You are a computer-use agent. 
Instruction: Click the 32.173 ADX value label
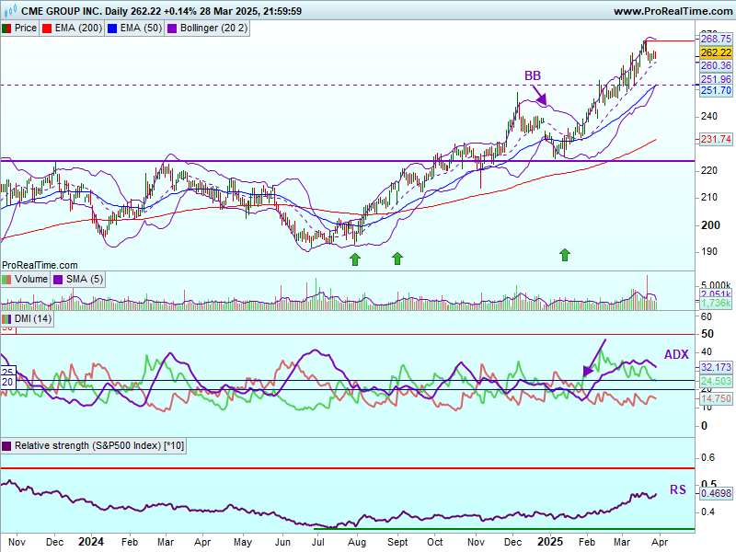[x=715, y=366]
